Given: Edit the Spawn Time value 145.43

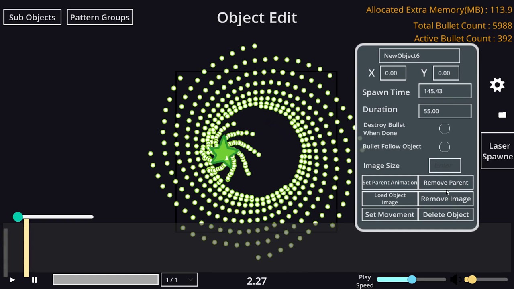Looking at the screenshot, I should pos(445,91).
